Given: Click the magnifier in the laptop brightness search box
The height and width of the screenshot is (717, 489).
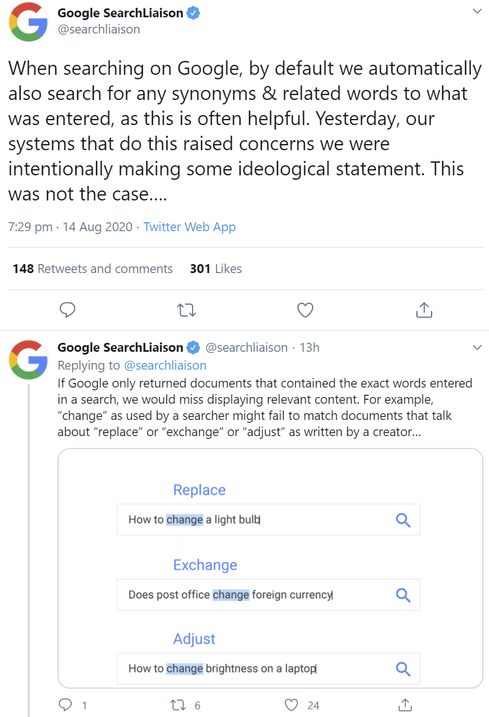Looking at the screenshot, I should tap(403, 668).
